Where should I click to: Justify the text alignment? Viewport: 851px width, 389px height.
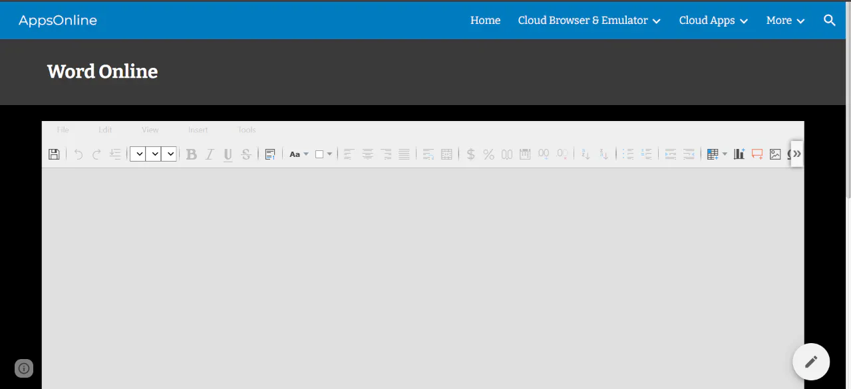click(404, 154)
